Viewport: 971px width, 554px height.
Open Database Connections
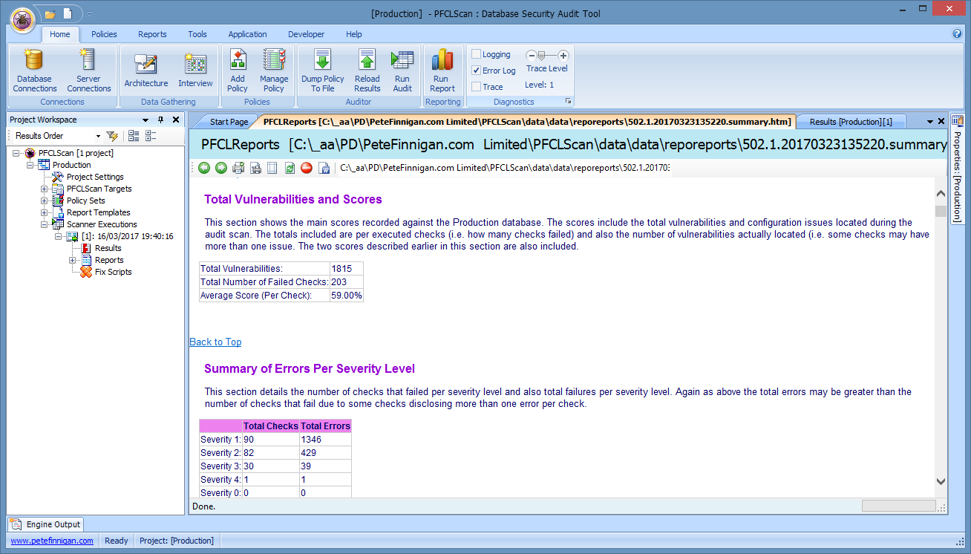click(35, 71)
